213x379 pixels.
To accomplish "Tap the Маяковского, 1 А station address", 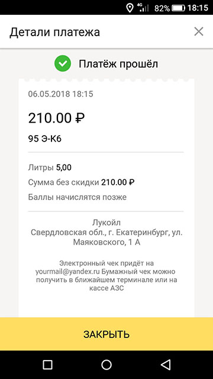I will [106, 242].
